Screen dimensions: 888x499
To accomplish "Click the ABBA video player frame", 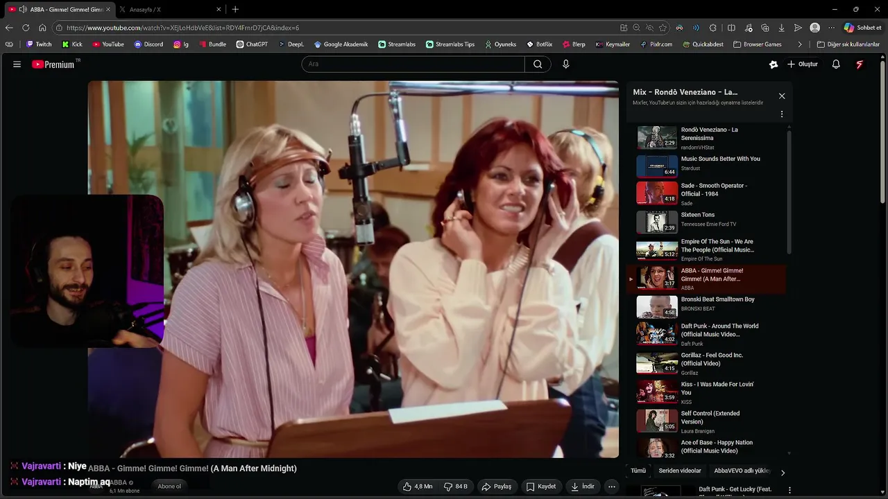I will point(353,269).
